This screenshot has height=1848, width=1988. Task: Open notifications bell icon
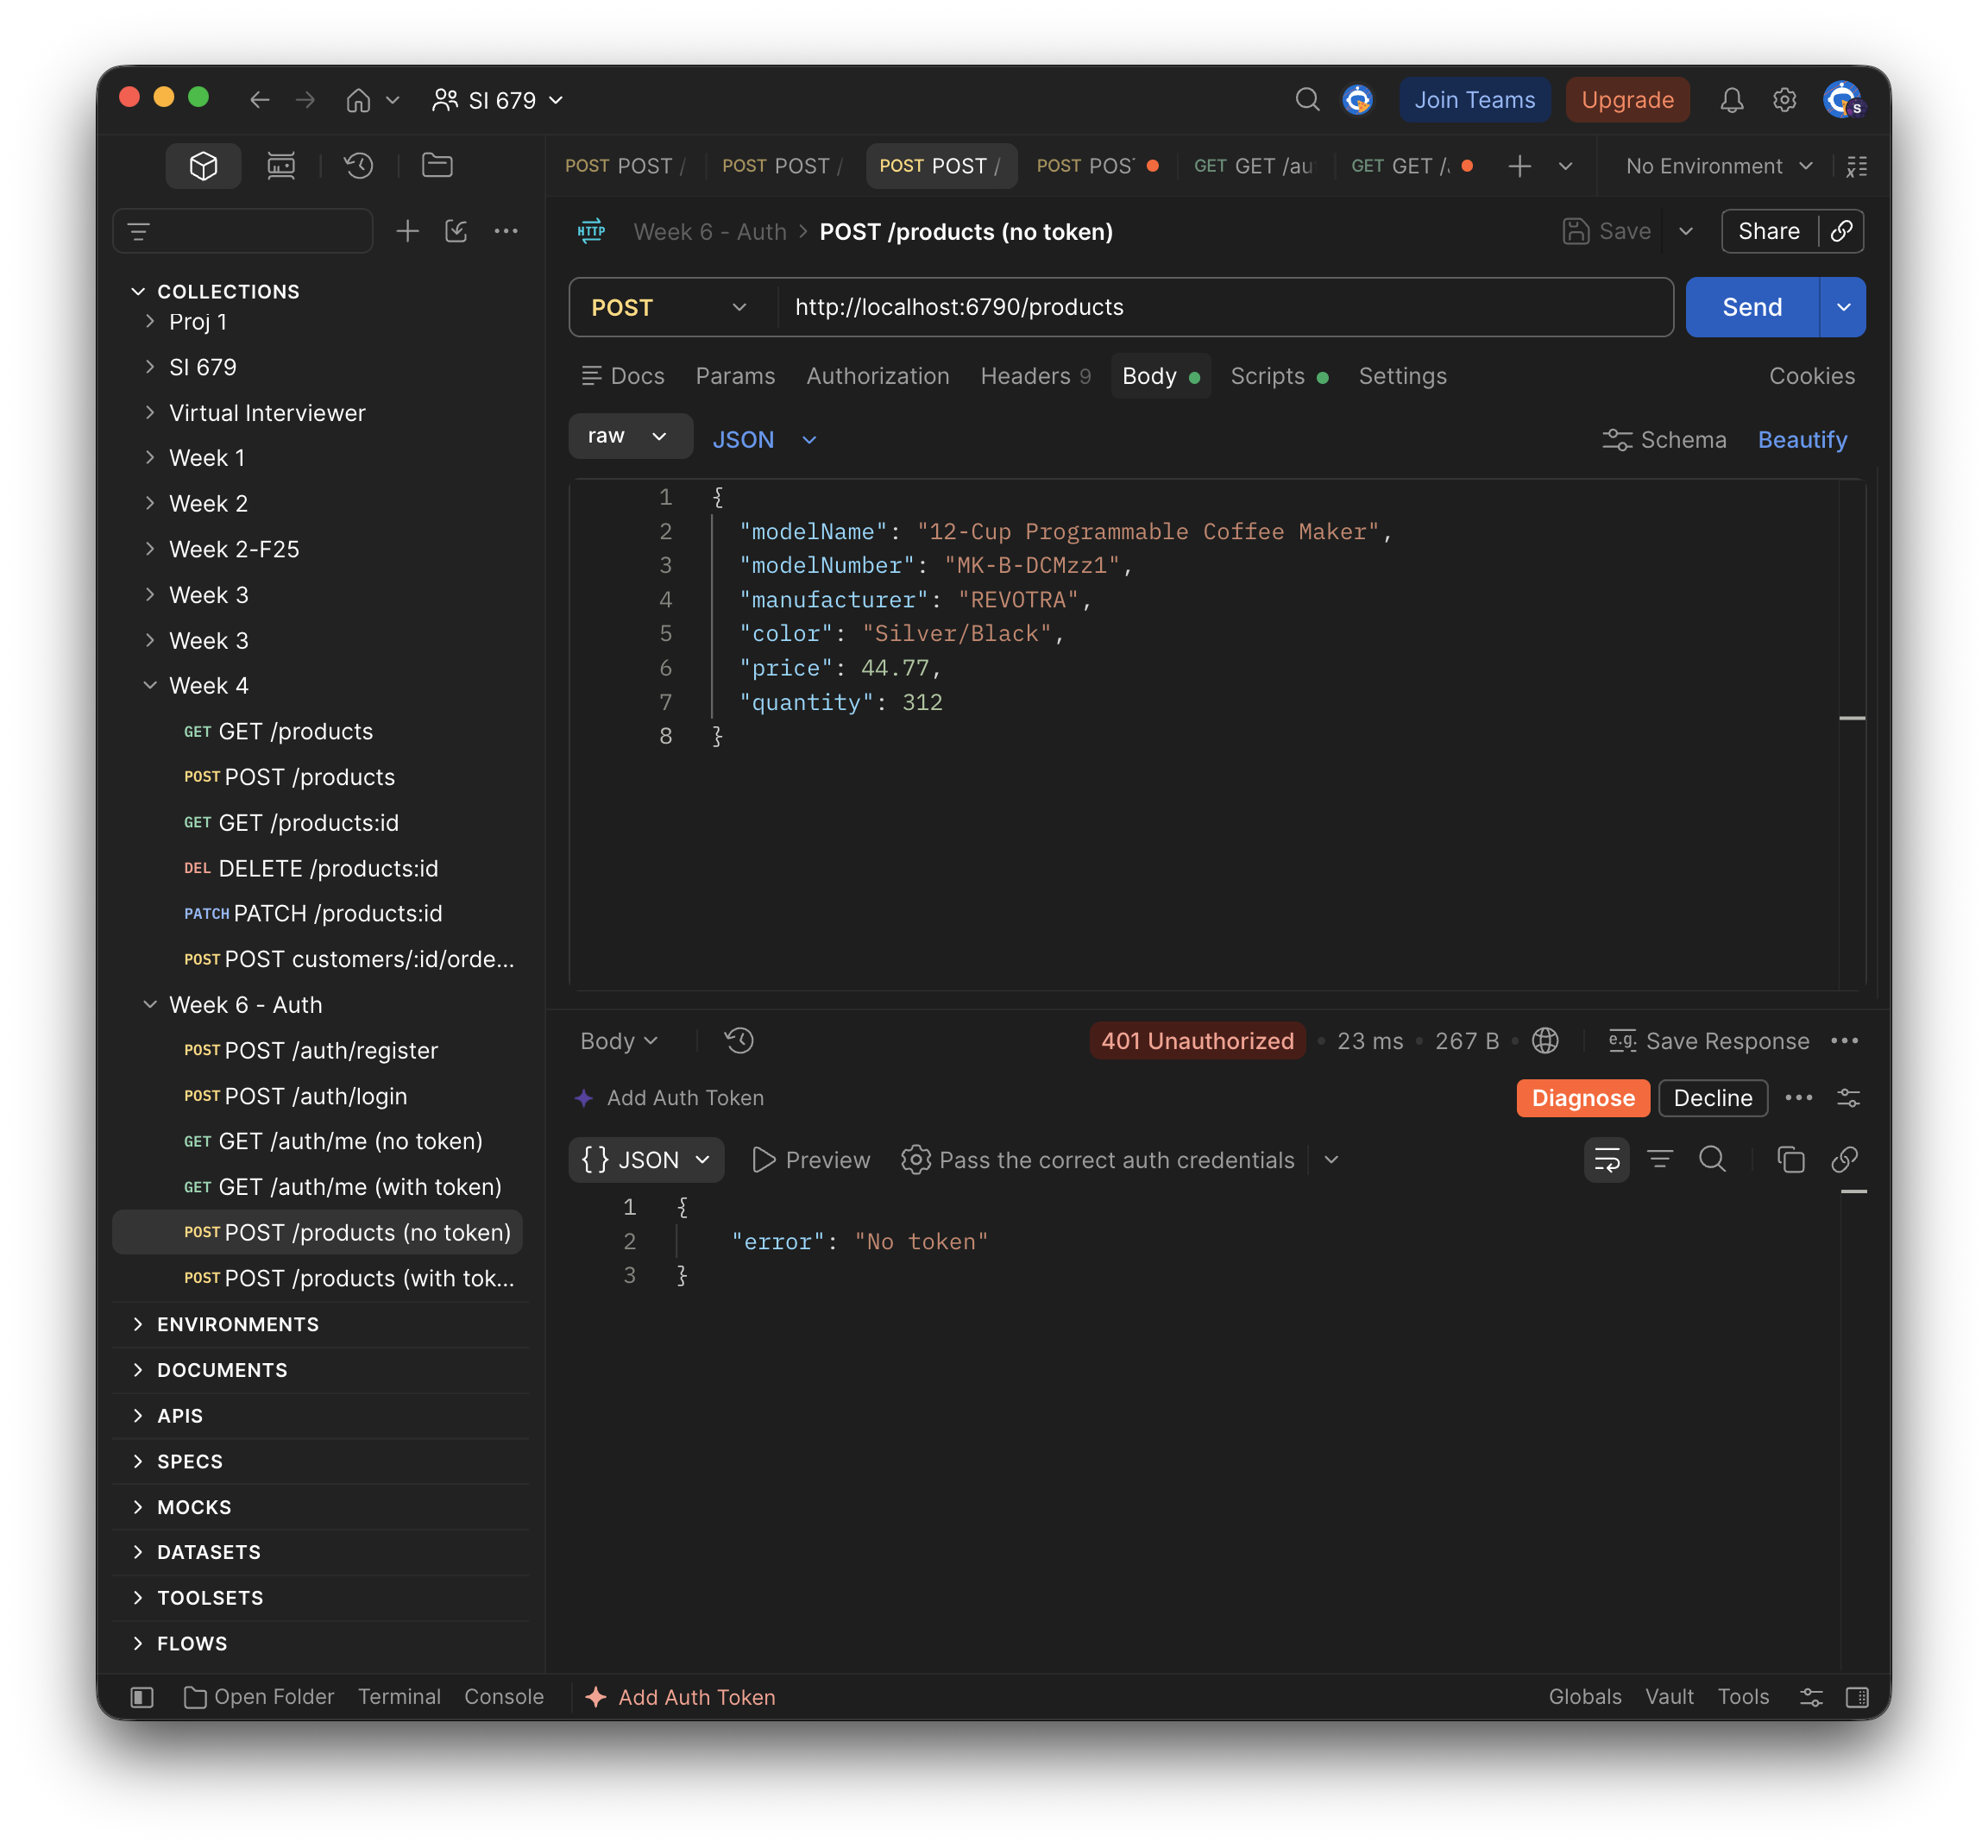point(1731,100)
